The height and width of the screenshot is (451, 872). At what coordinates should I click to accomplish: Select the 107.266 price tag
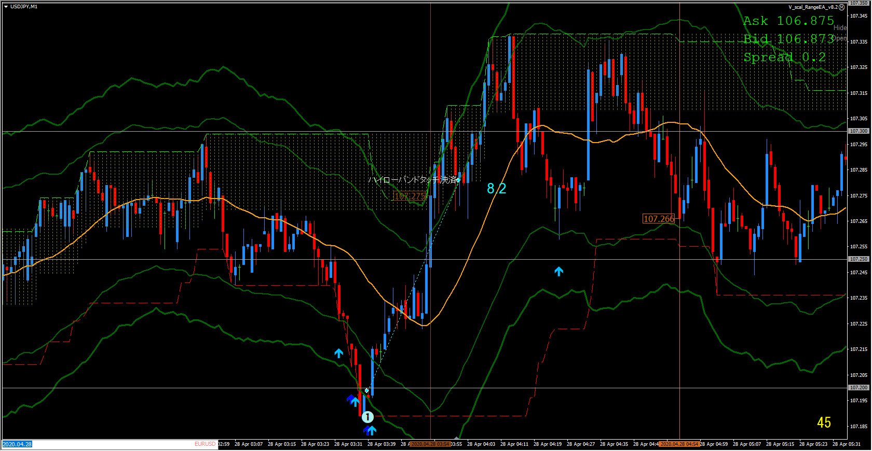coord(659,219)
